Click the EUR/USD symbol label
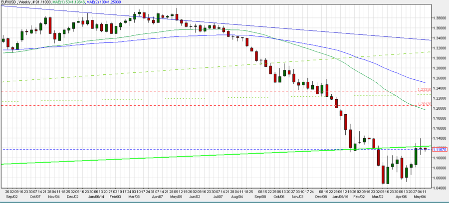The height and width of the screenshot is (203, 449). click(x=8, y=2)
